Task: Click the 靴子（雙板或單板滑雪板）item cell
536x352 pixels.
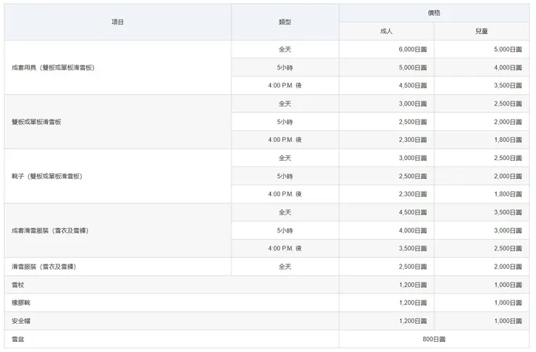Action: (47, 176)
